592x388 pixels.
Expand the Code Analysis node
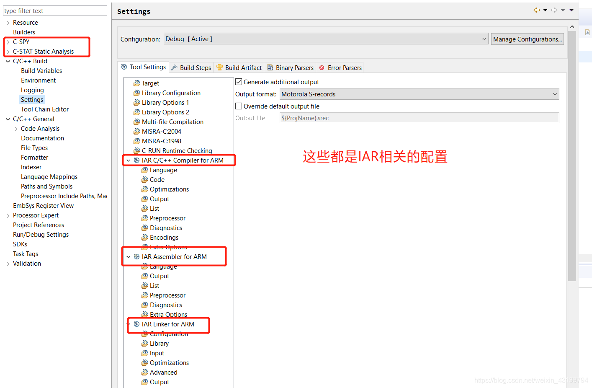pos(16,129)
